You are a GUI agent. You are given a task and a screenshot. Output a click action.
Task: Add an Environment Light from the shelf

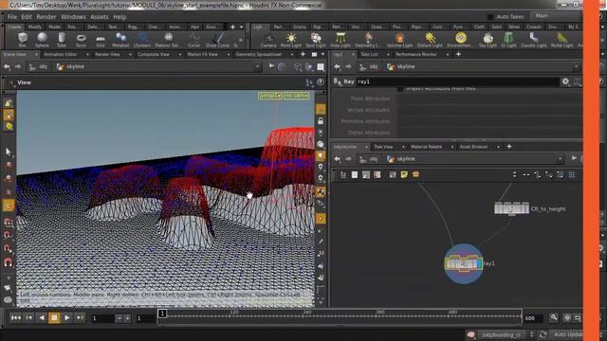[x=460, y=40]
